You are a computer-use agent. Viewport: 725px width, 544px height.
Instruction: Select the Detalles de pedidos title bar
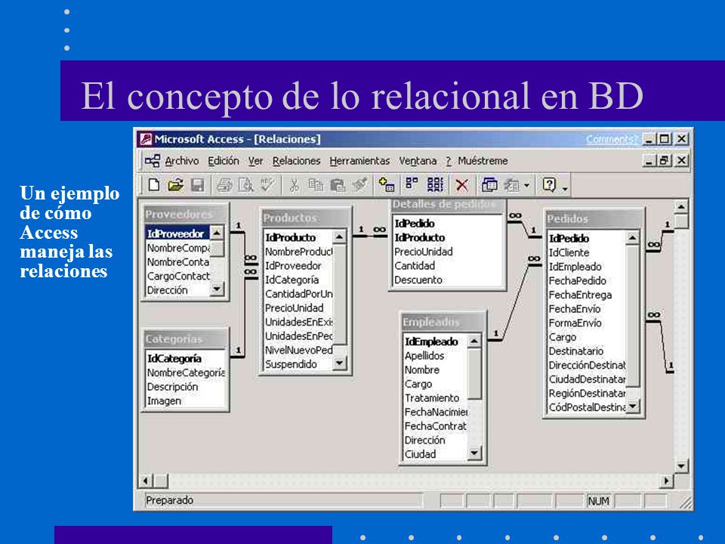click(446, 205)
